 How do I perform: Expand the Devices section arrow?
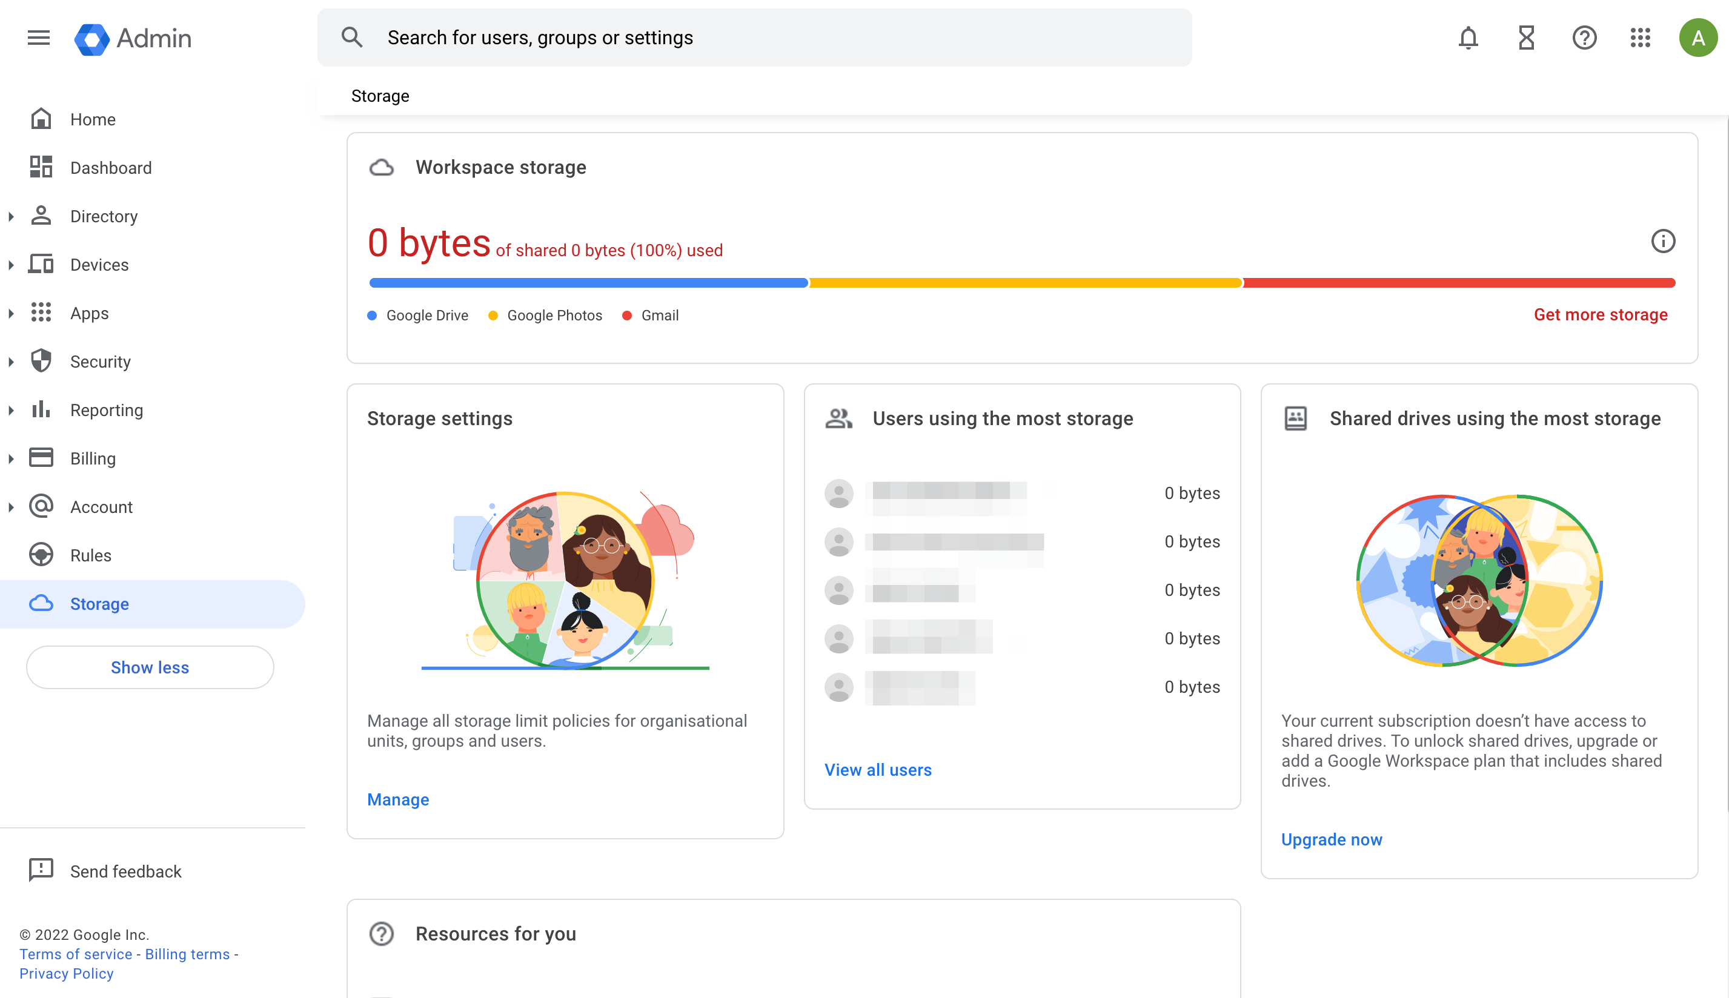[11, 265]
